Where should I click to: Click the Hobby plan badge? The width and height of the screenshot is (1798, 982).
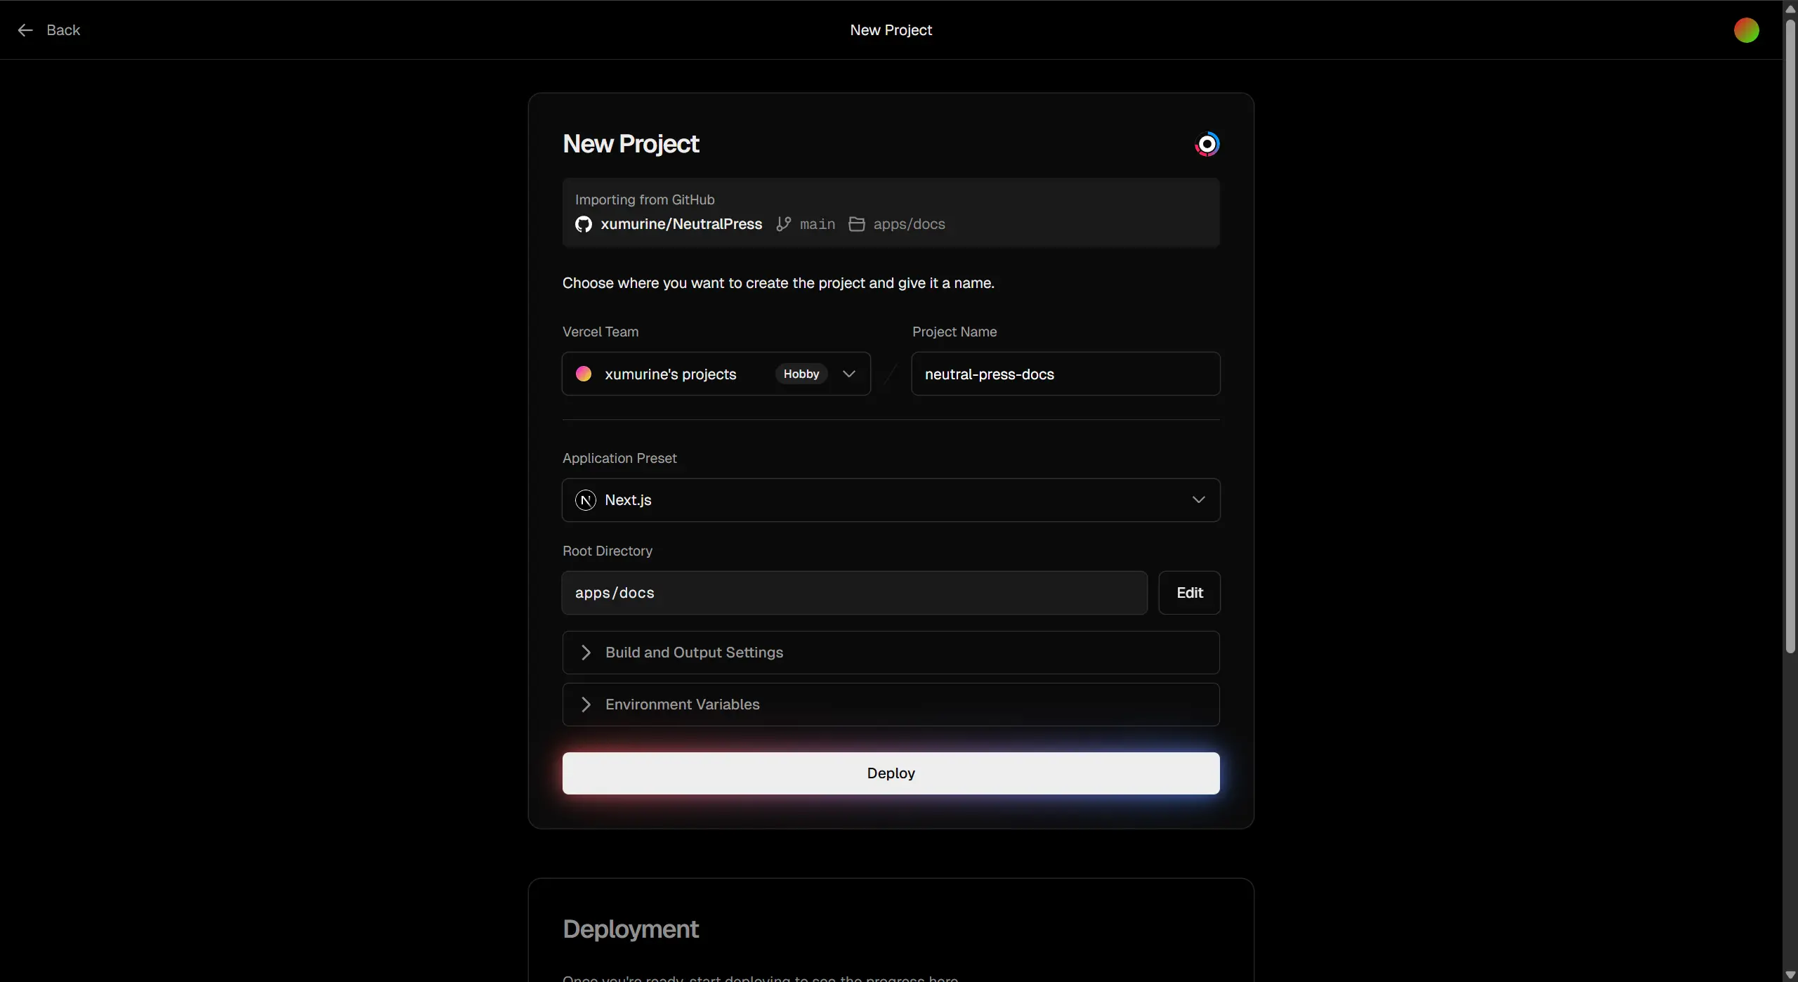tap(801, 374)
